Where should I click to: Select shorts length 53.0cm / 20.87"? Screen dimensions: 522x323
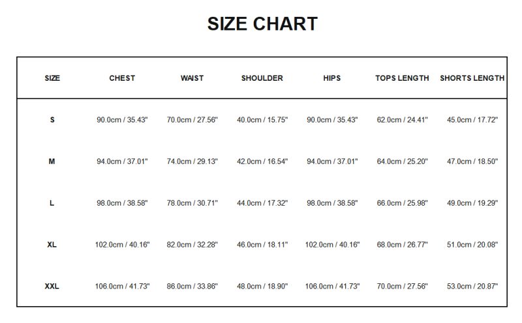click(472, 287)
